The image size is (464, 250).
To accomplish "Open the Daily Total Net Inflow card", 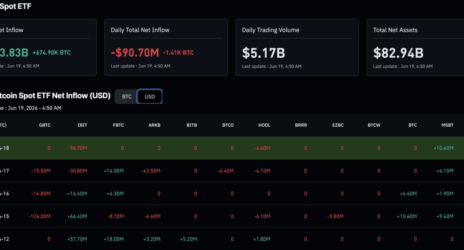I will (166, 47).
